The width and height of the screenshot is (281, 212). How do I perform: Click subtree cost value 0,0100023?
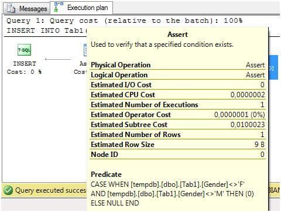248,125
